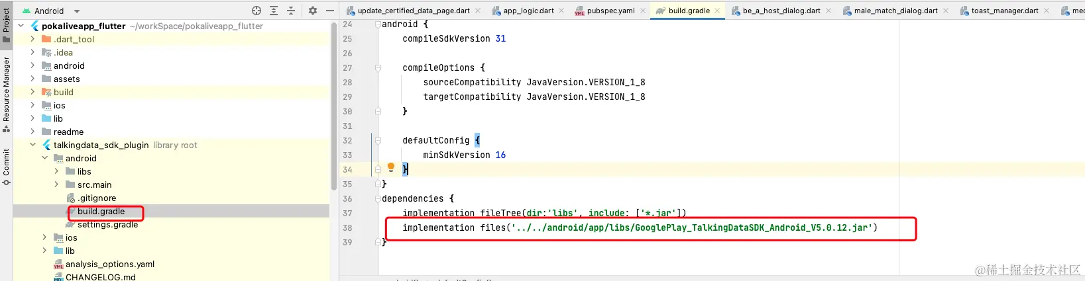Click minSdkVersion 16 code line

[465, 155]
